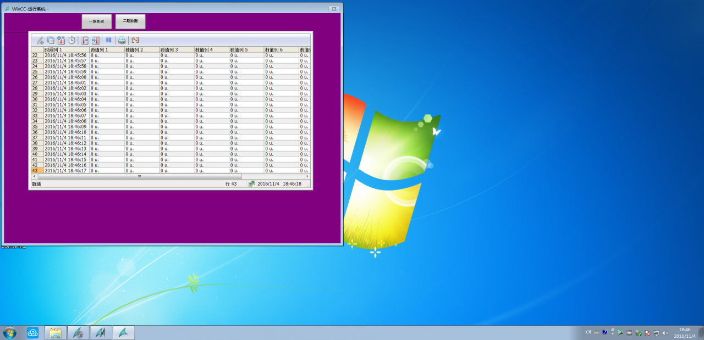Screen dimensions: 704x340
Task: Select the 时间列 1 column header
Action: (x=66, y=49)
